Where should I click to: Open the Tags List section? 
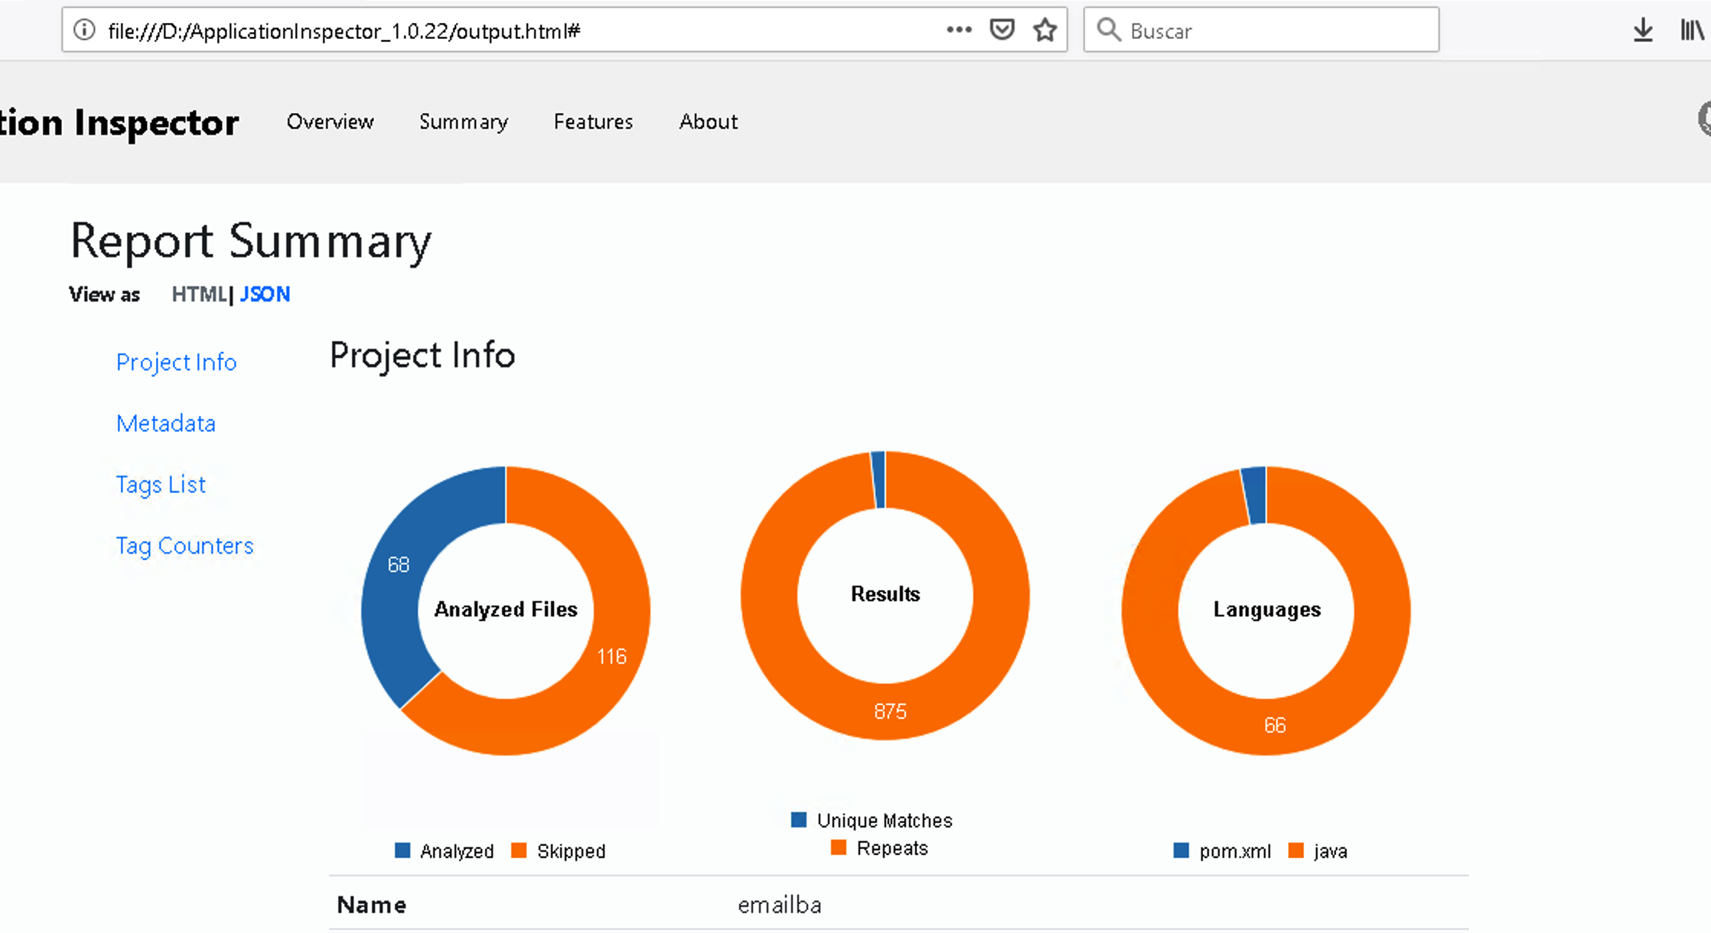point(161,484)
